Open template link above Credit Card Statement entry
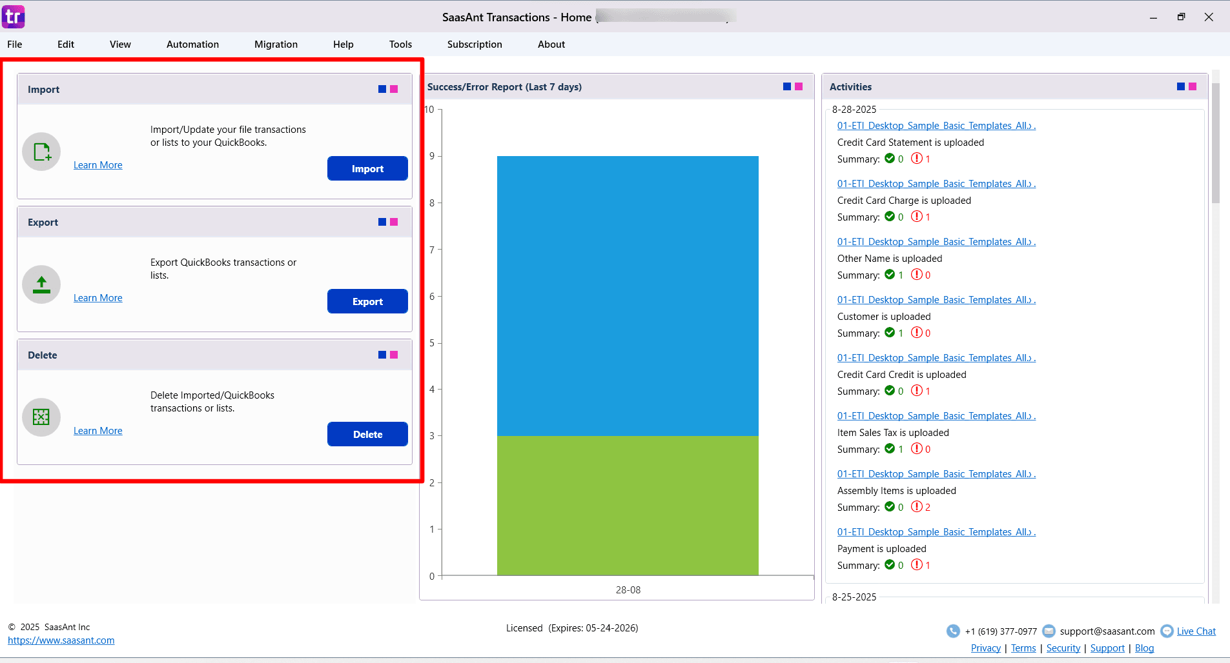Viewport: 1230px width, 663px height. (x=936, y=126)
